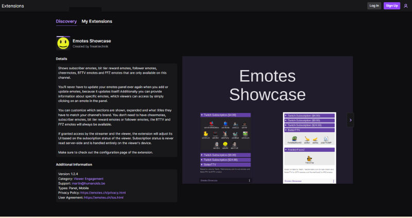The width and height of the screenshot is (412, 218).
Task: Expand Twitch Subscription ($24.99) in light panel
Action: tap(310, 125)
